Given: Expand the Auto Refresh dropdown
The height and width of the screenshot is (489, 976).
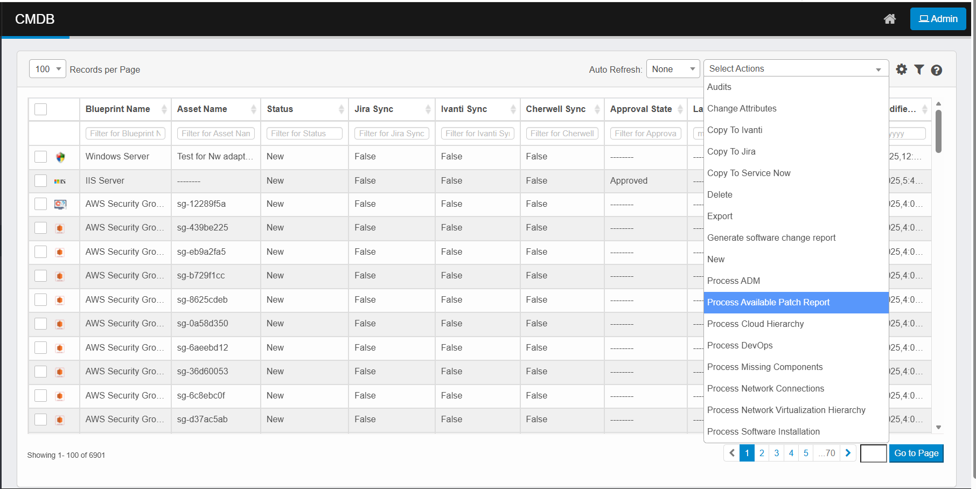Looking at the screenshot, I should 673,69.
